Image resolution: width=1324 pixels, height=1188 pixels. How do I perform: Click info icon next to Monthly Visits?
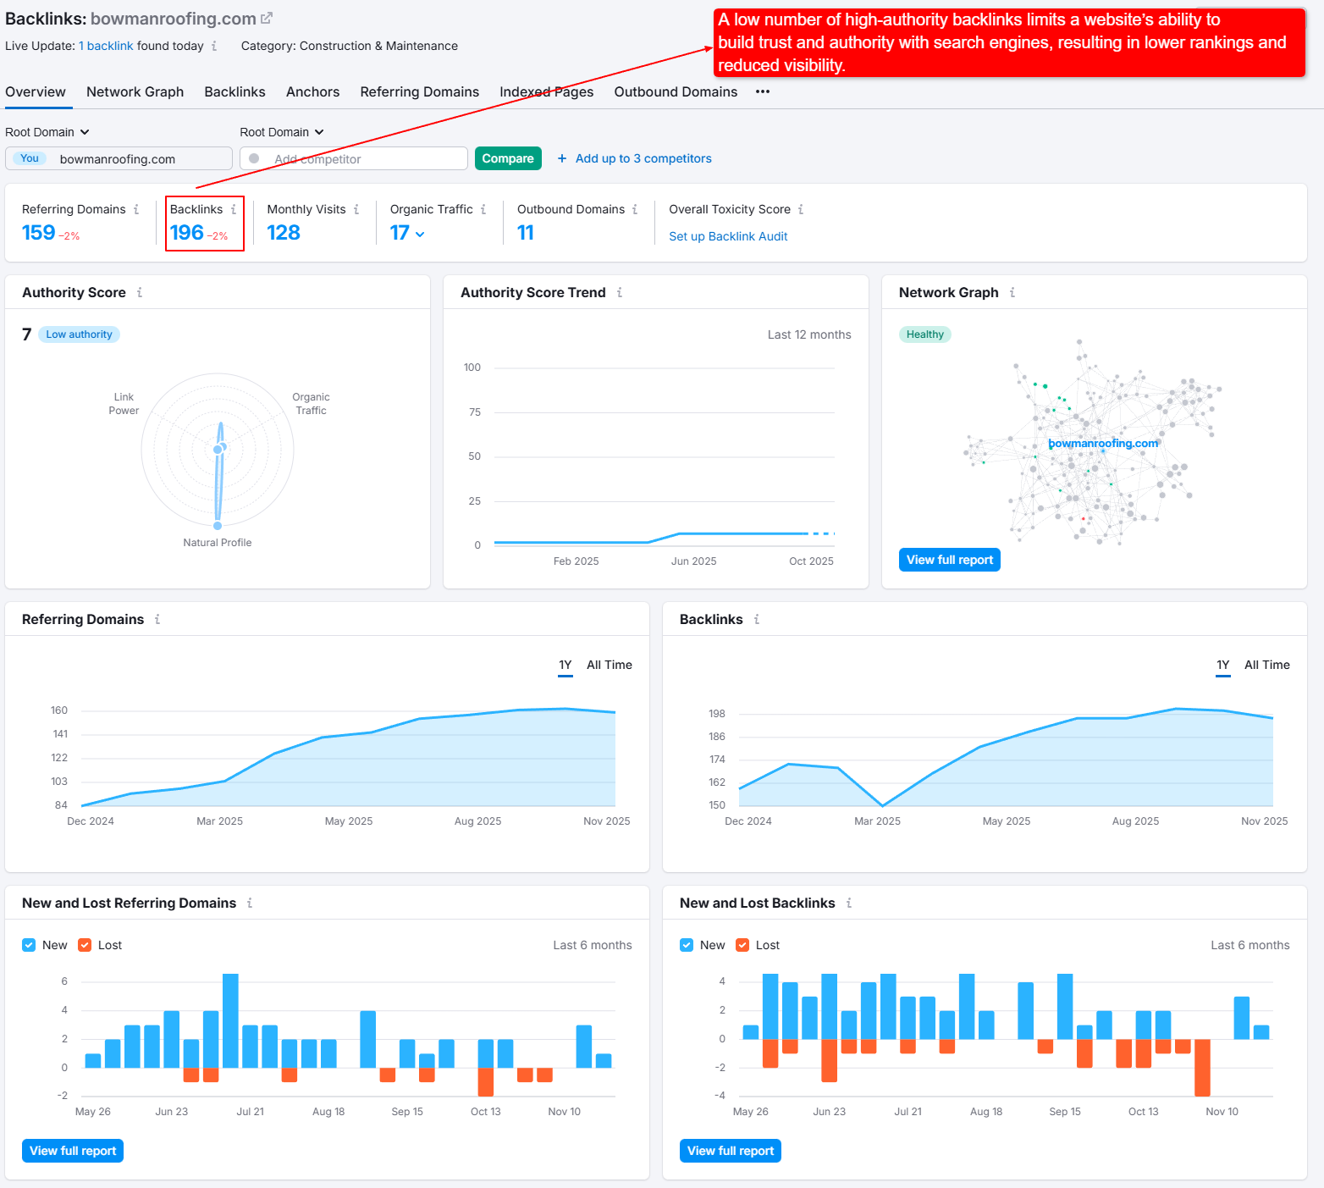(356, 209)
